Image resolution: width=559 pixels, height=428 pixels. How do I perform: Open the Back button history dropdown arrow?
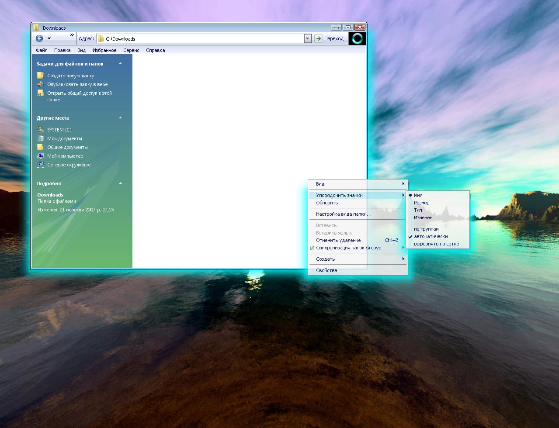click(49, 38)
